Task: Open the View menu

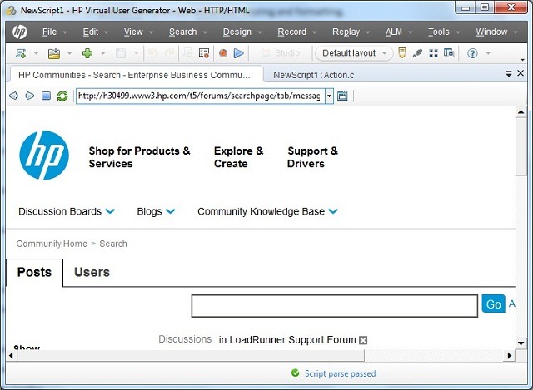Action: (138, 32)
